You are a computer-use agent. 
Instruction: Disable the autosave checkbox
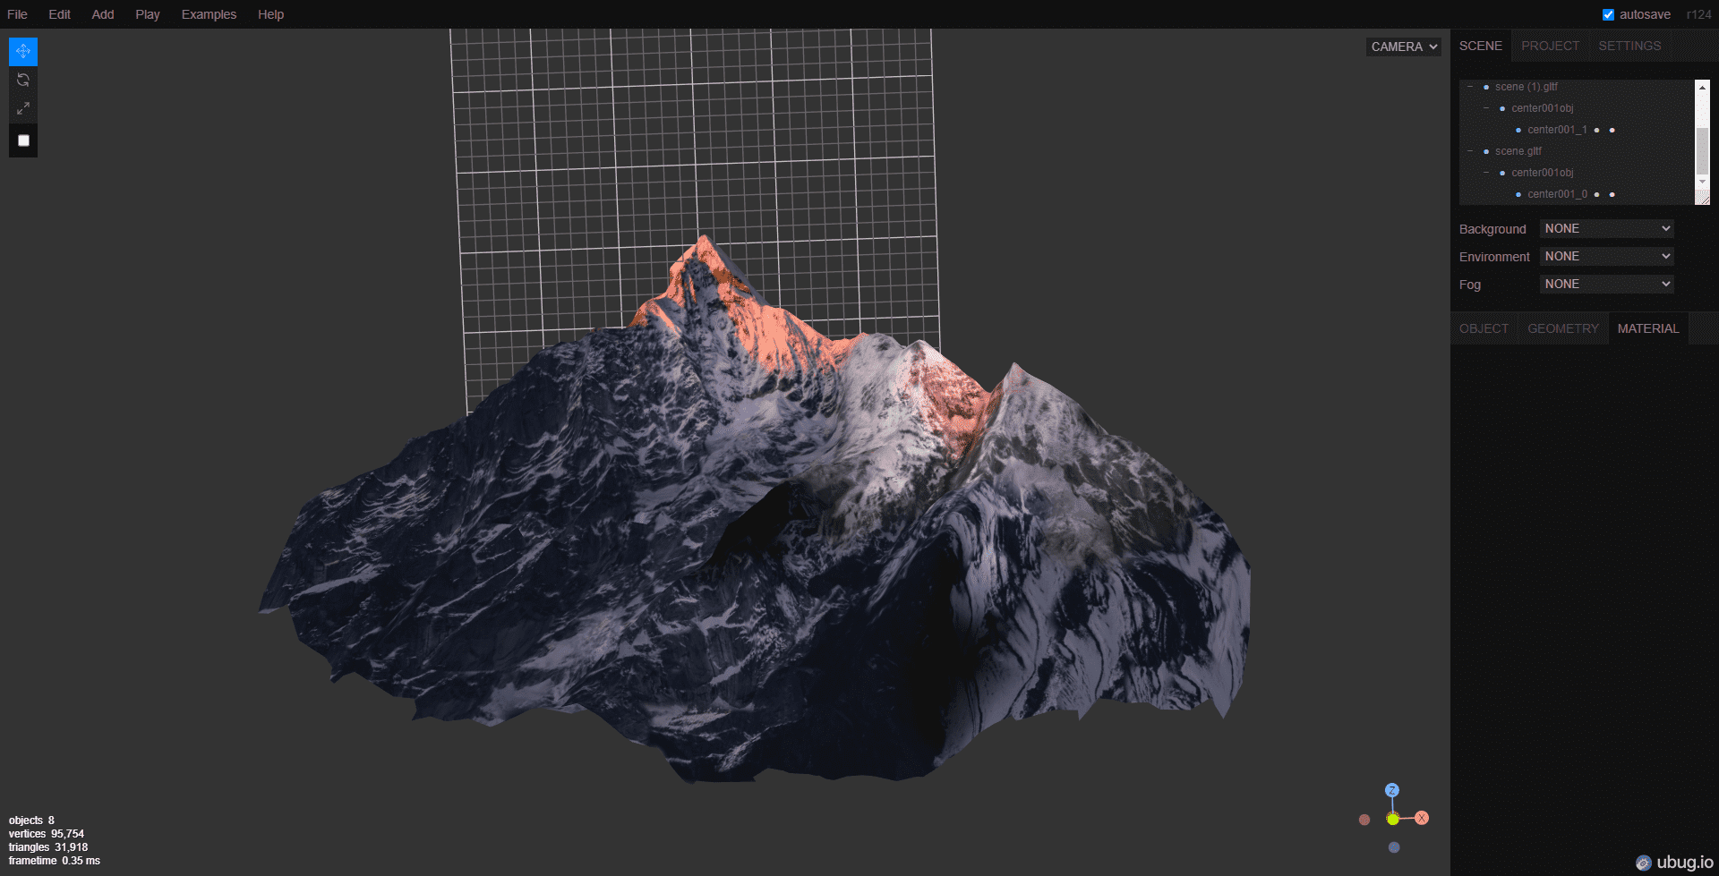(x=1608, y=14)
